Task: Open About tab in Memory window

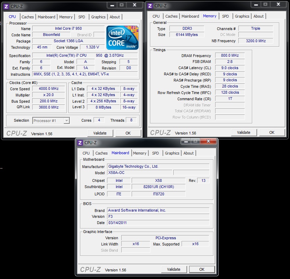Action: [258, 16]
